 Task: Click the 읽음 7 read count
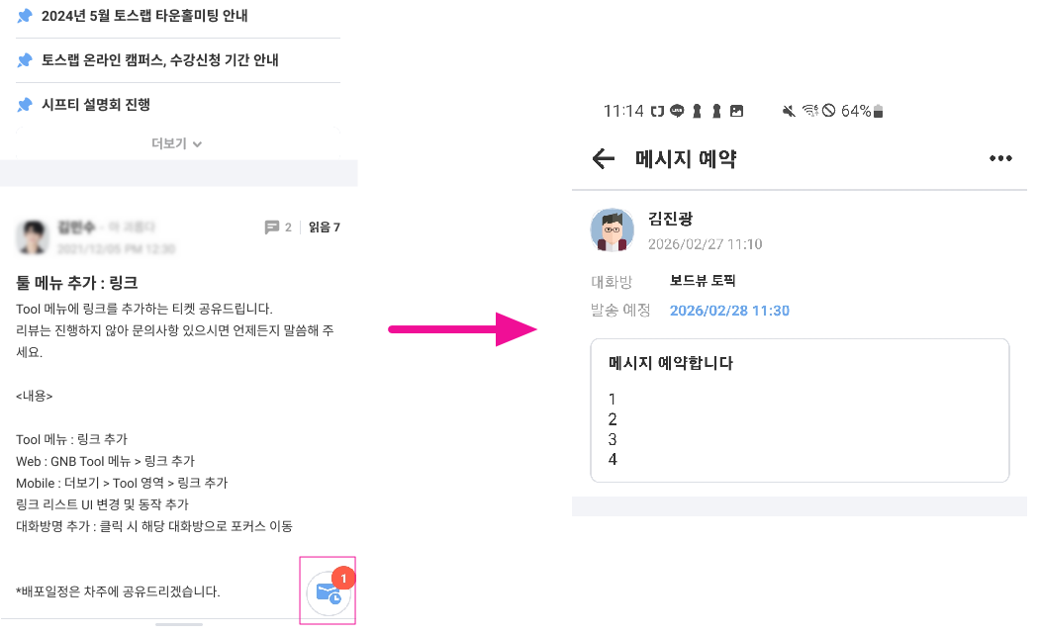coord(324,227)
